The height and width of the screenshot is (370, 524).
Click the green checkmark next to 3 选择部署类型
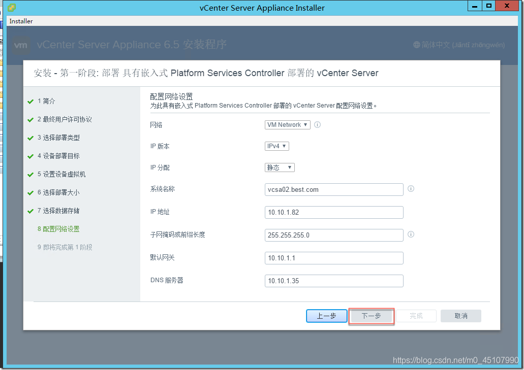(30, 138)
